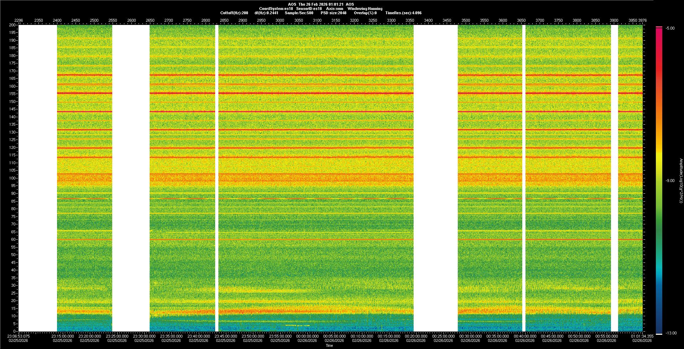This screenshot has height=349, width=684.
Task: Click the 3000 tick on top axis
Action: click(x=280, y=20)
